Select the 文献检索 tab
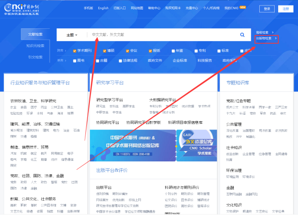Image resolution: width=298 pixels, height=216 pixels. 35,34
